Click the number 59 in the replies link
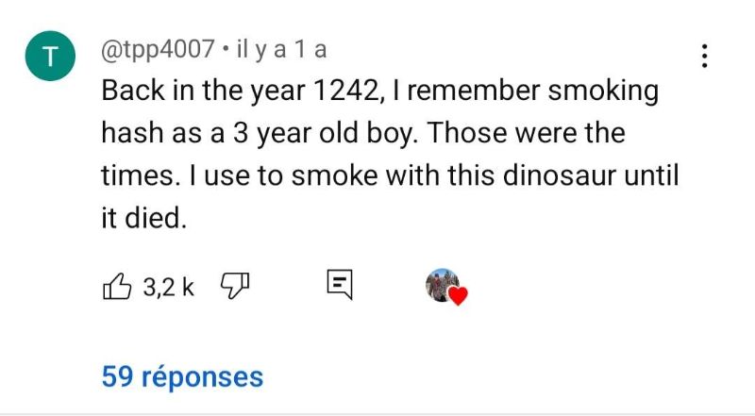The width and height of the screenshot is (755, 416). tap(116, 376)
